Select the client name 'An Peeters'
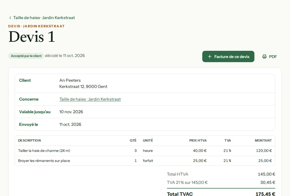Image resolution: width=290 pixels, height=196 pixels. [x=70, y=80]
